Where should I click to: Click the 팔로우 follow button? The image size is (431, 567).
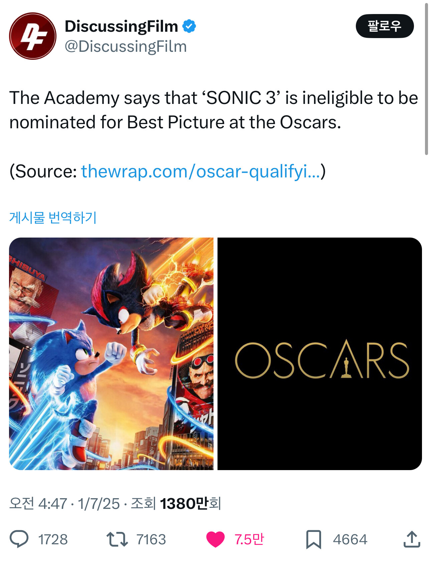pos(385,26)
